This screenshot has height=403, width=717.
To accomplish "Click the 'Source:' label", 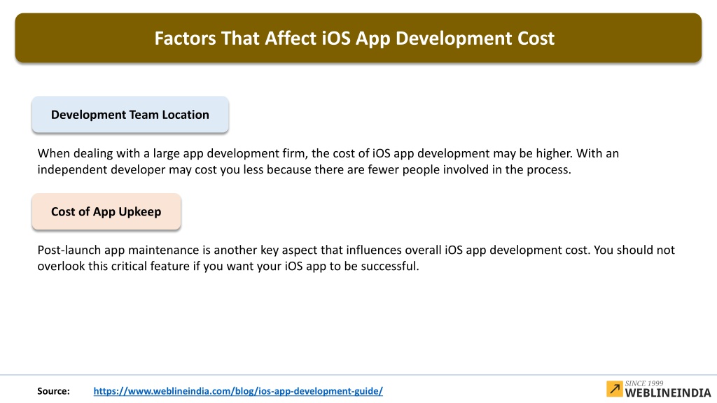I will [x=53, y=391].
